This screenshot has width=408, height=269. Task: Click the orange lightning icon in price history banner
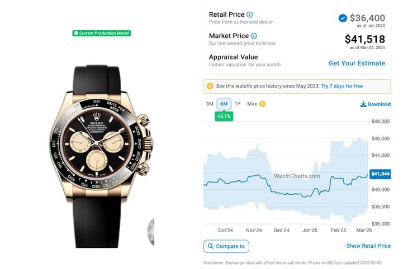210,86
